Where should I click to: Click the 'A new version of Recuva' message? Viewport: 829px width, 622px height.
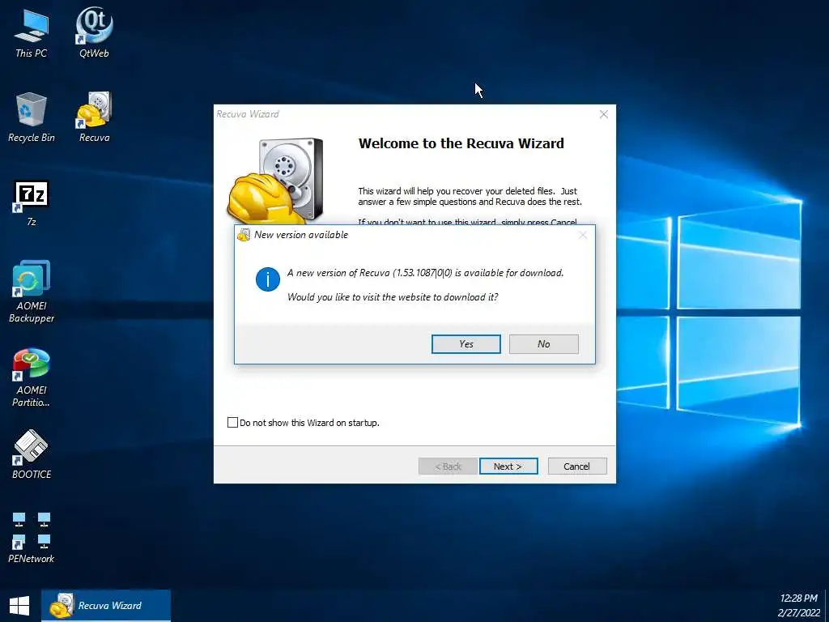[x=426, y=273]
